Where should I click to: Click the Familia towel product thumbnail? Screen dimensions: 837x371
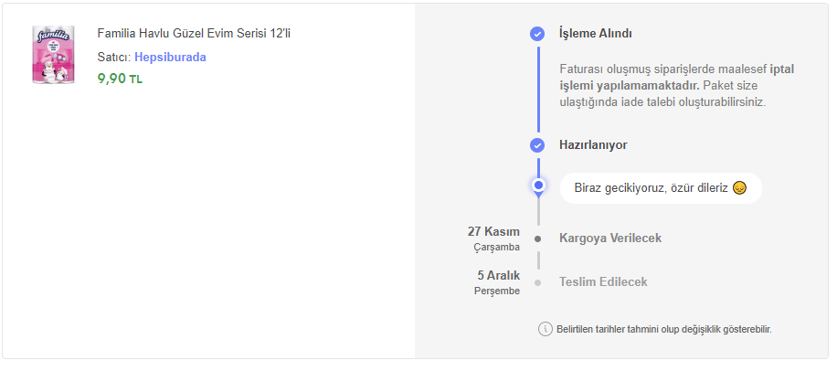(x=53, y=55)
